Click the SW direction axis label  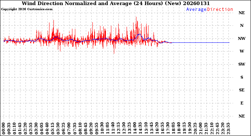[x=242, y=64]
